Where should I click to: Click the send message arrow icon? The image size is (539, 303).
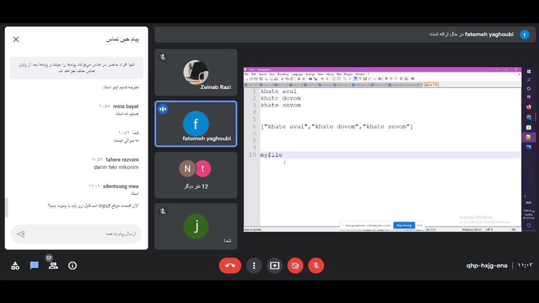(21, 234)
